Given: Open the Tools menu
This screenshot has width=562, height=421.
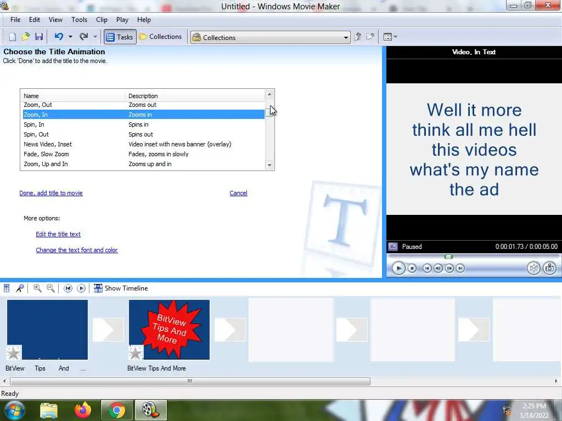Looking at the screenshot, I should (x=79, y=20).
